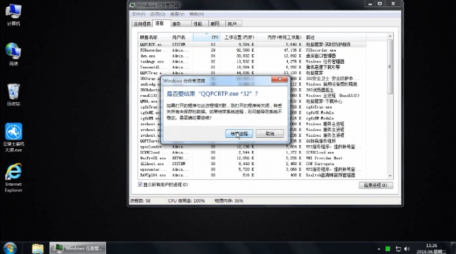Open 云骑士装机大师.exe desktop icon

click(13, 137)
